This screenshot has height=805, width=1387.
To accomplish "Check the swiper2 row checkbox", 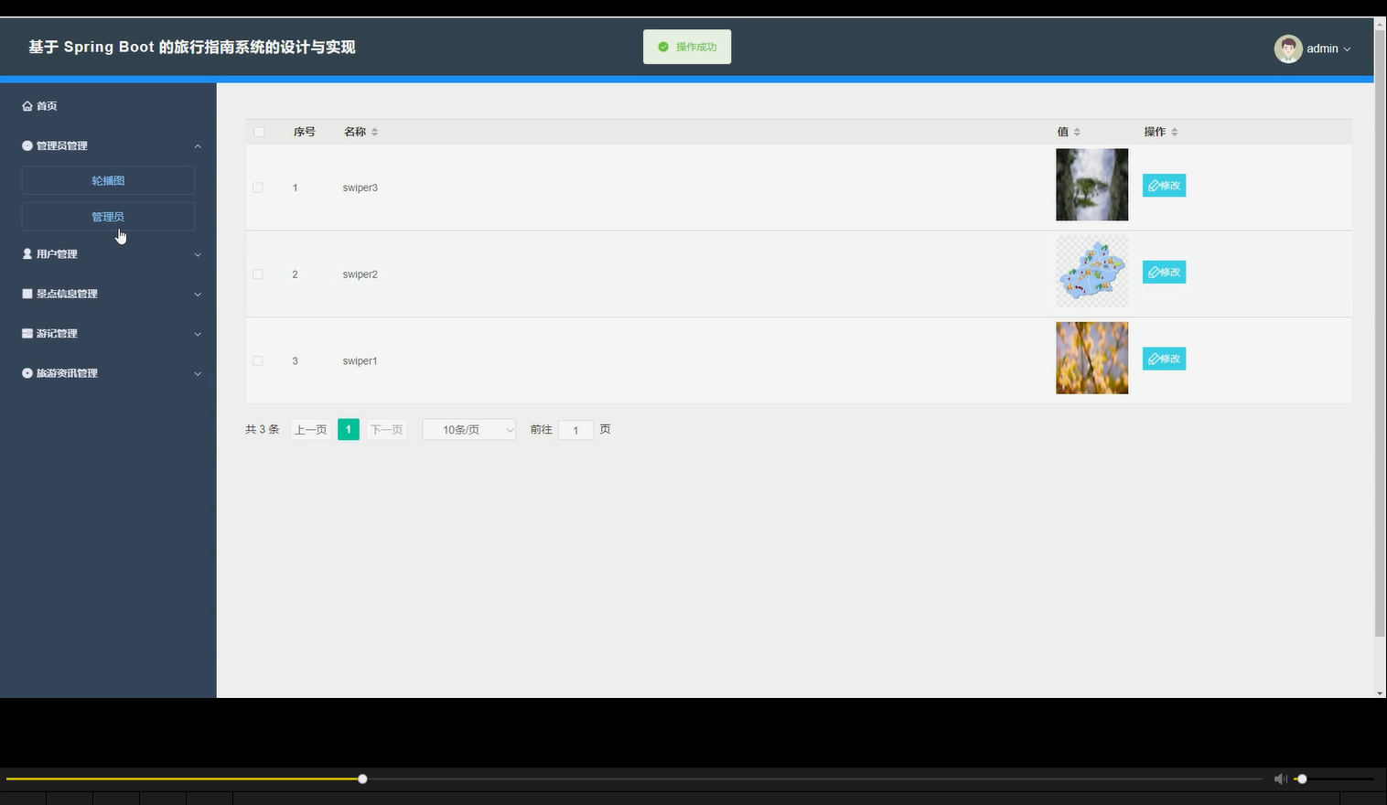I will 258,274.
